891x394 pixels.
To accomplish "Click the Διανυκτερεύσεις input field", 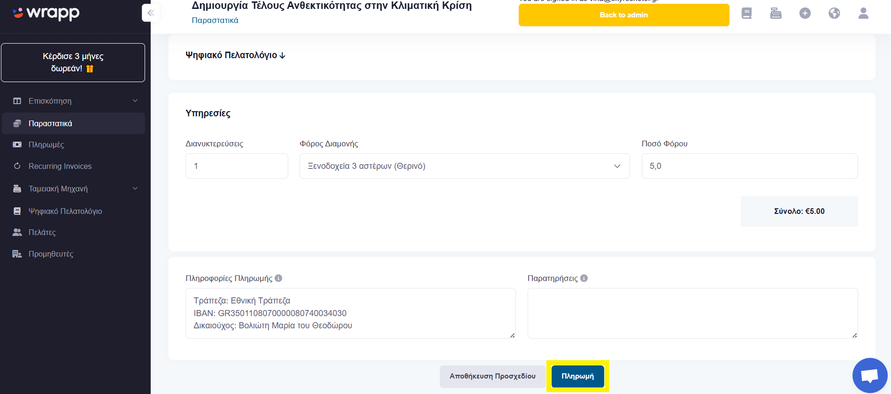I will click(237, 166).
